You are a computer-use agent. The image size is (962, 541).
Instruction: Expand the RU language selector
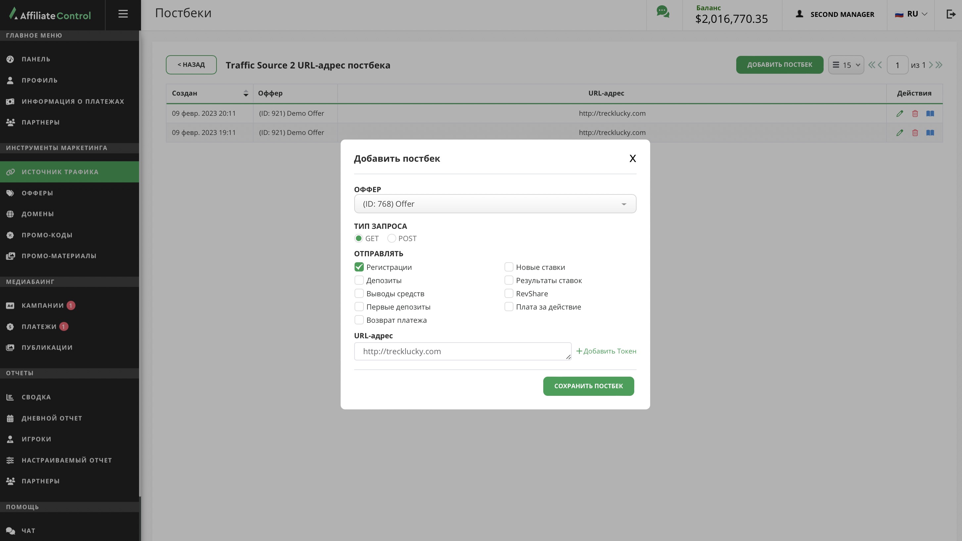(911, 14)
